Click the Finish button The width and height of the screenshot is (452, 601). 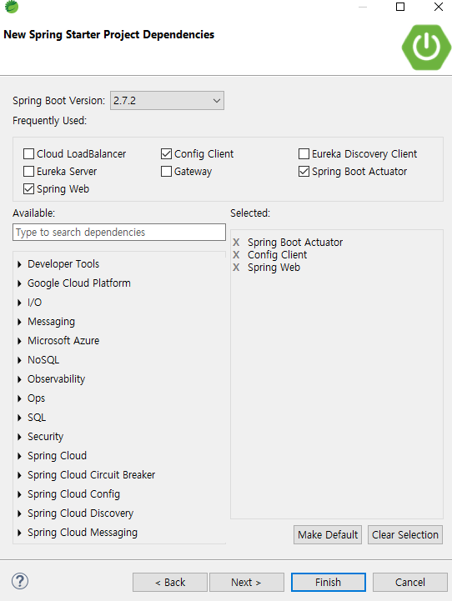[x=329, y=582]
